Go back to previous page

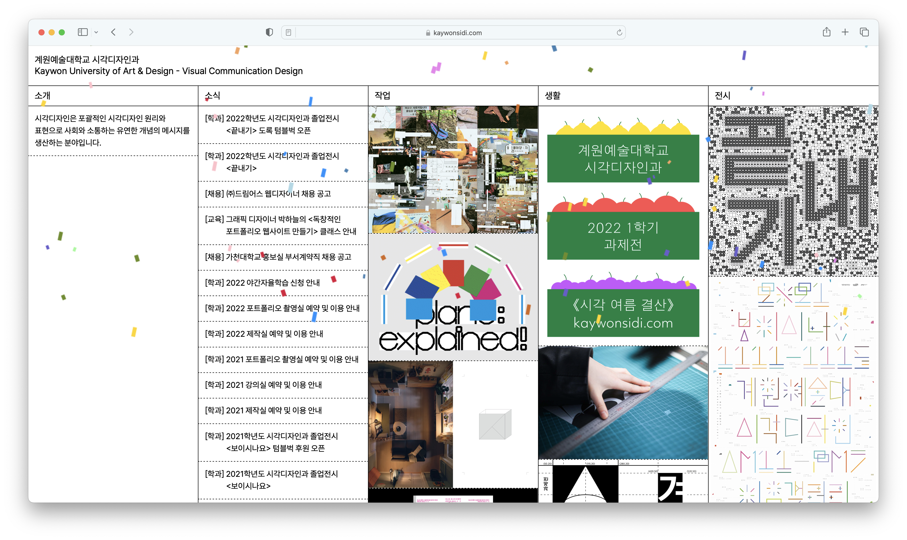(x=114, y=32)
